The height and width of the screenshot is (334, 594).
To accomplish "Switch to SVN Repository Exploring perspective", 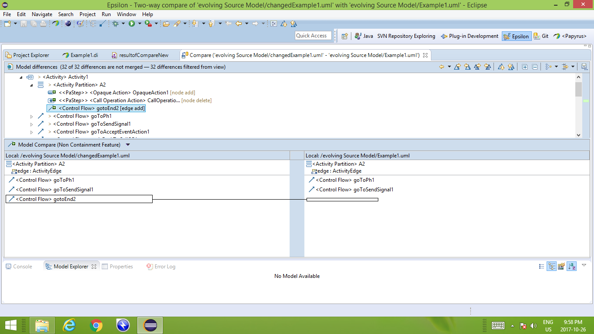I will [x=406, y=36].
